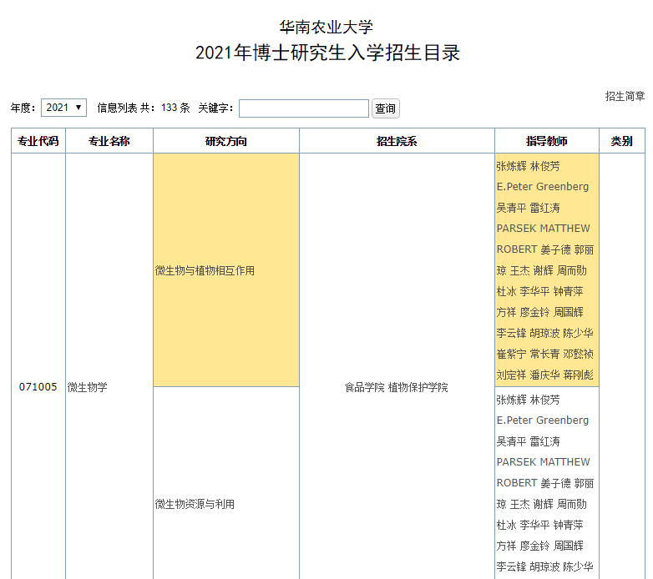653x579 pixels.
Task: Click 杜冰 in the highlighted teacher list
Action: coord(506,291)
